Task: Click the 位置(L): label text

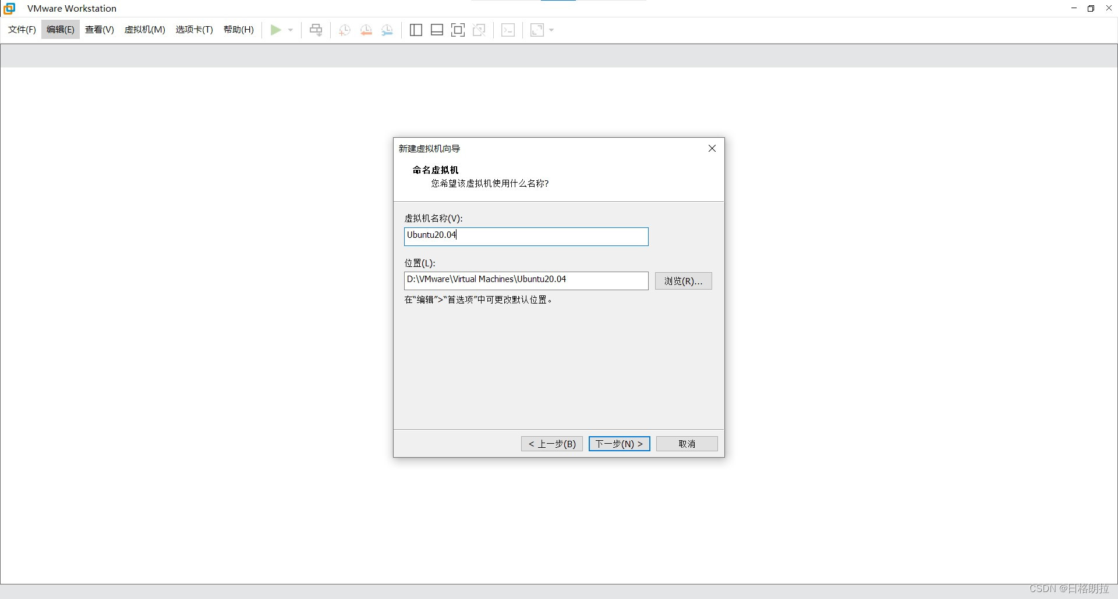Action: point(420,263)
